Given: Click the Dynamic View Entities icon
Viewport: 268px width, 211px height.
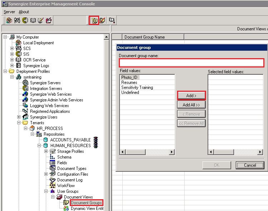Looking at the screenshot, I should (x=66, y=208).
